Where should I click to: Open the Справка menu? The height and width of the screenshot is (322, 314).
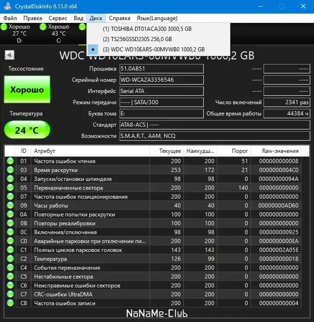(x=120, y=18)
